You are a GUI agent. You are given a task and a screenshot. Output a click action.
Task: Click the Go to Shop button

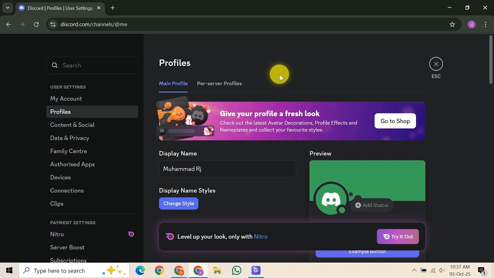pyautogui.click(x=395, y=121)
